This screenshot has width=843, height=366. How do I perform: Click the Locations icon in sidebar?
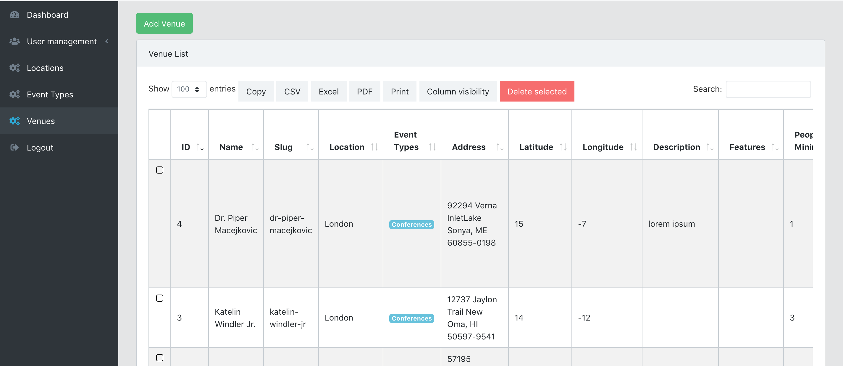click(x=15, y=68)
